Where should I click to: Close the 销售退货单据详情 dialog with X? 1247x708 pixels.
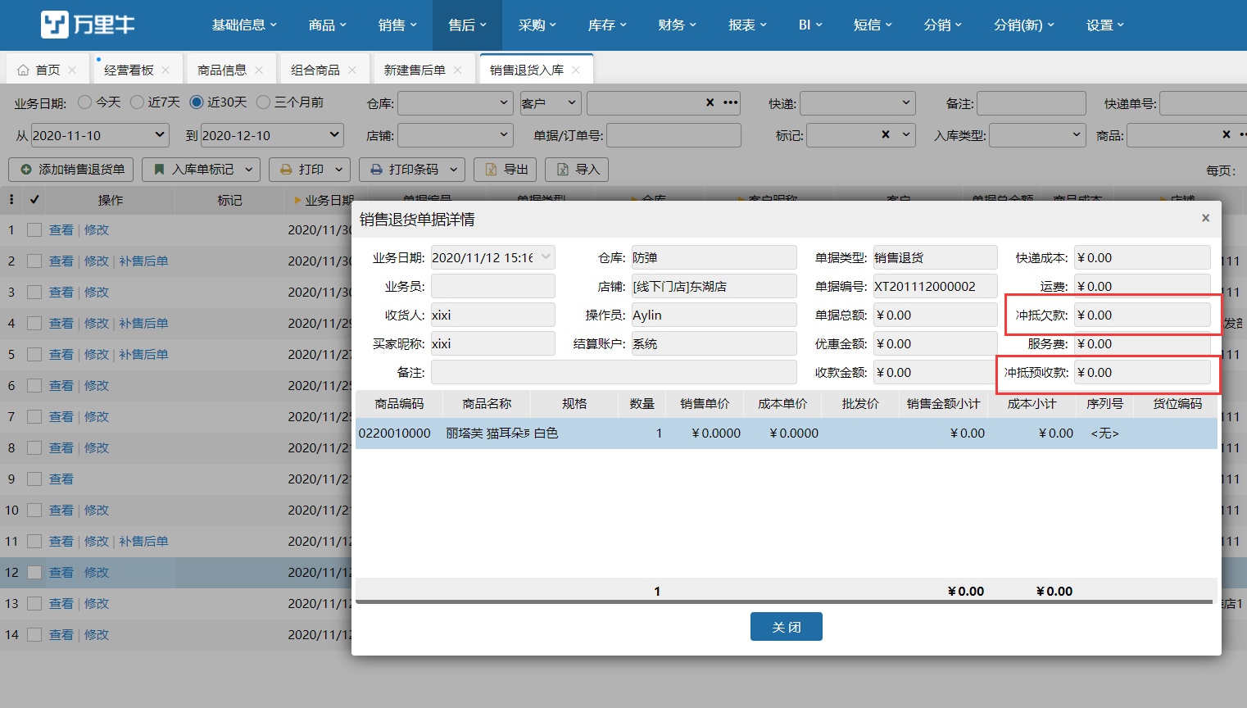[x=1205, y=218]
